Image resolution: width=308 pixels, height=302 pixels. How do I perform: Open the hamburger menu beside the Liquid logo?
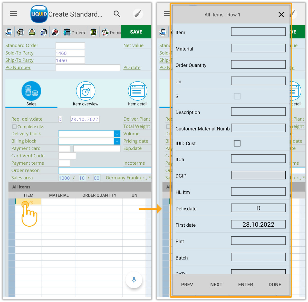pyautogui.click(x=13, y=14)
